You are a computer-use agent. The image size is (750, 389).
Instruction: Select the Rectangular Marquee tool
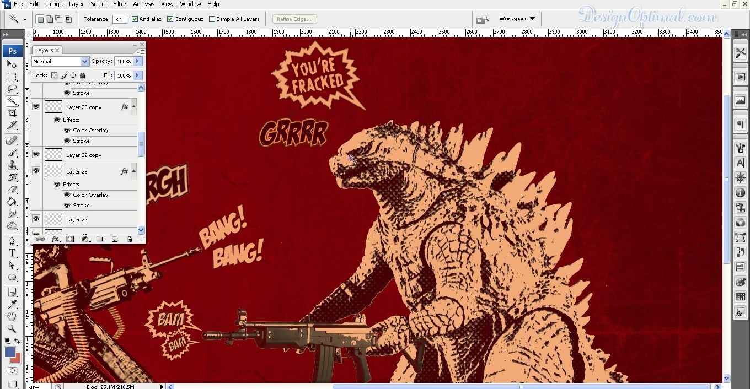pos(12,77)
